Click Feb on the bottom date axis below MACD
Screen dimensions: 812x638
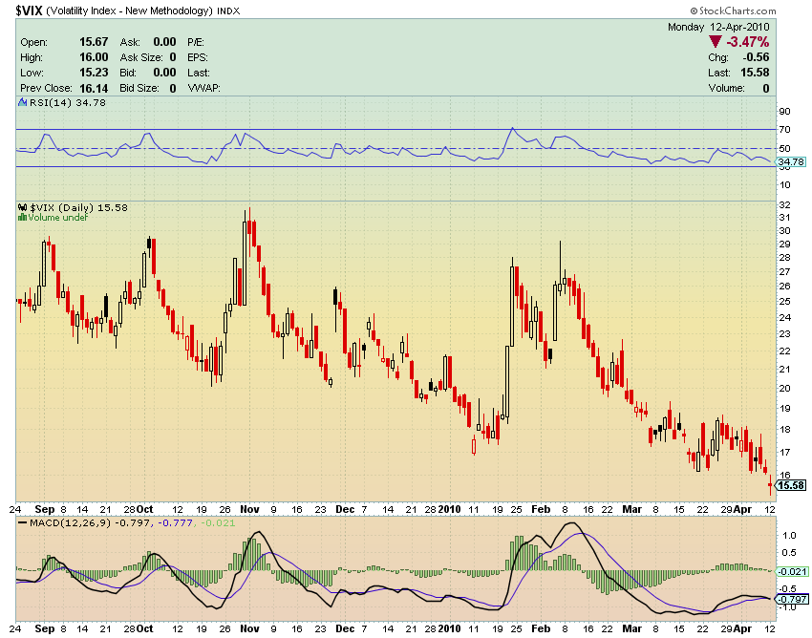pos(541,628)
